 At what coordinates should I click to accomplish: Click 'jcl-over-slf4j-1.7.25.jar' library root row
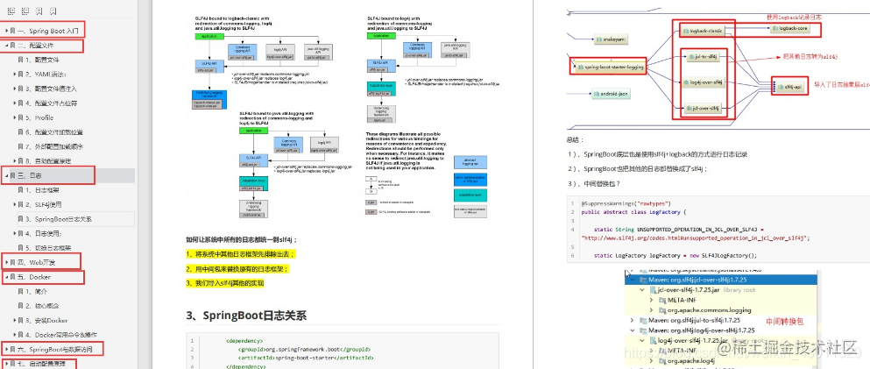tap(721, 290)
